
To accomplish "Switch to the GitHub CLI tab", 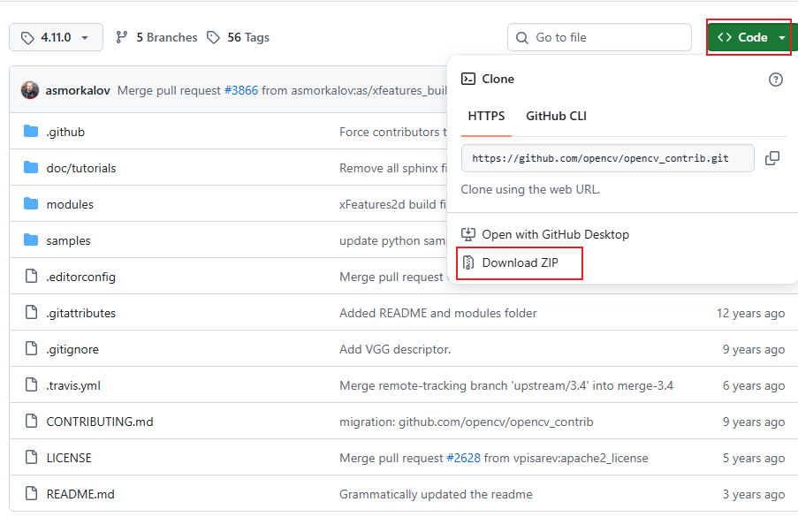I will (558, 115).
